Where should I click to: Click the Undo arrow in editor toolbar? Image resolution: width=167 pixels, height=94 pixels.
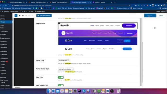click(x=23, y=15)
